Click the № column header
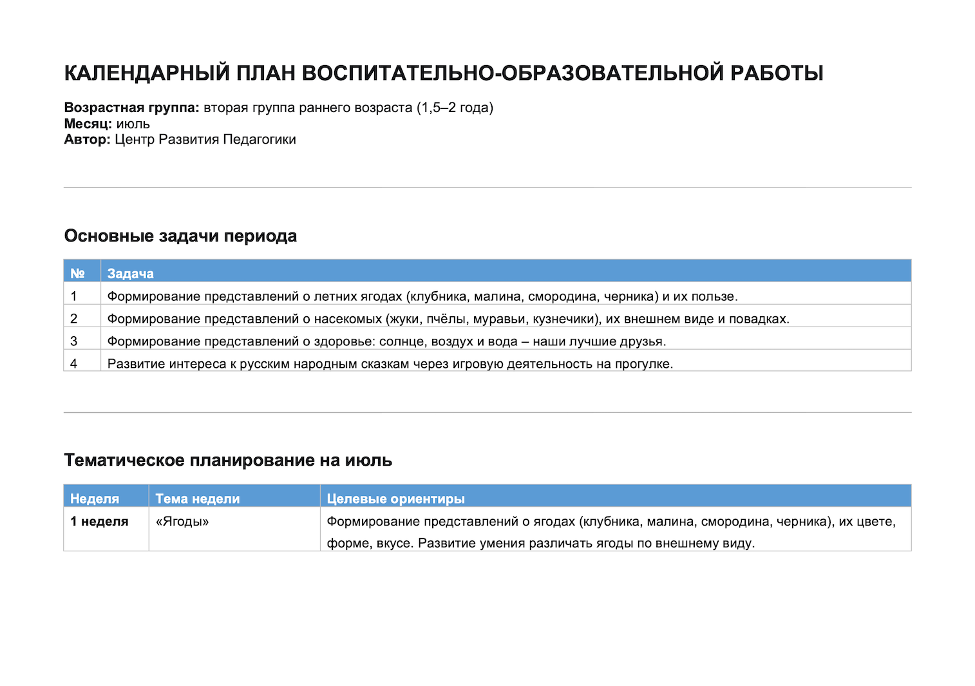 click(82, 271)
